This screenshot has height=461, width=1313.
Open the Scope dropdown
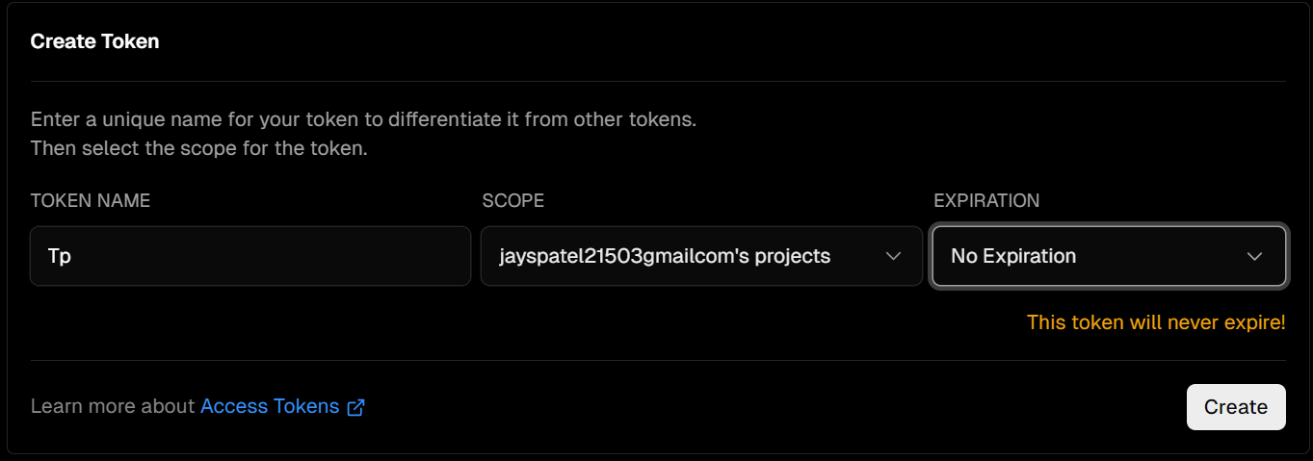tap(701, 256)
